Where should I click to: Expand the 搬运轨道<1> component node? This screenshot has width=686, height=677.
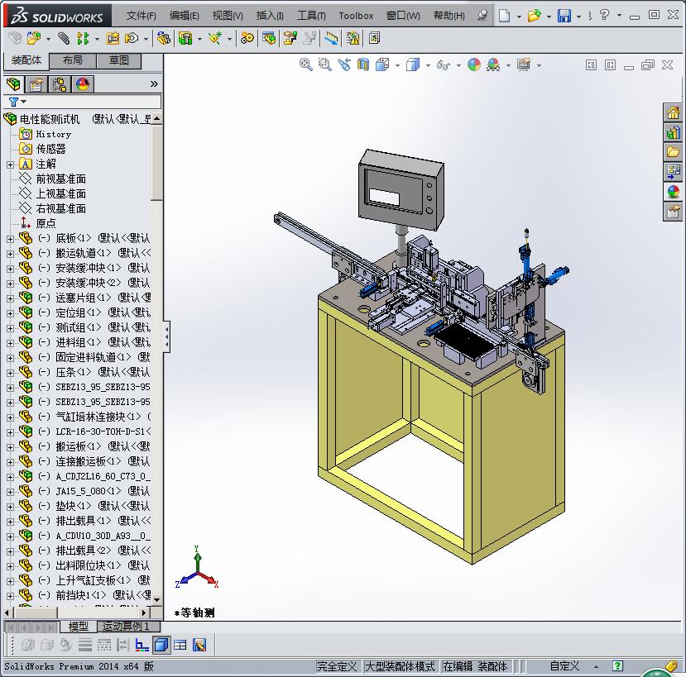(10, 254)
